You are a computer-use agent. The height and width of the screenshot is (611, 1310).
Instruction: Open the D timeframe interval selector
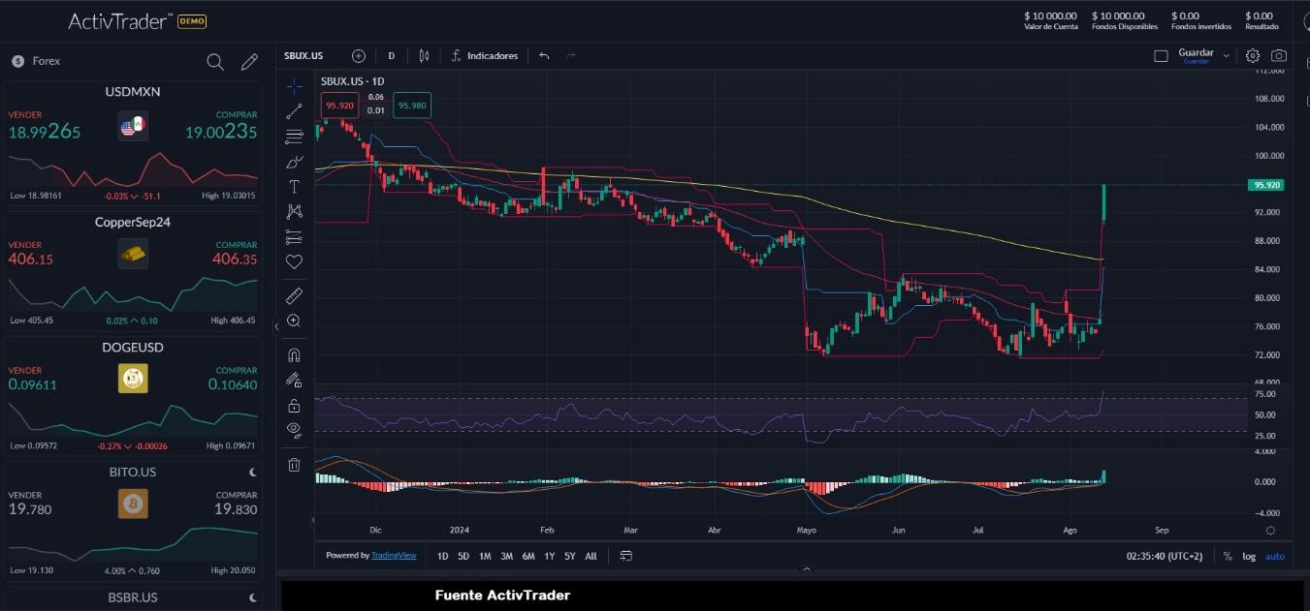[x=392, y=56]
